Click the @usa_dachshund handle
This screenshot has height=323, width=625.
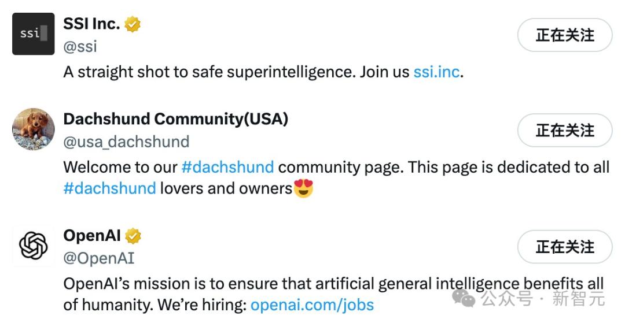tap(126, 142)
